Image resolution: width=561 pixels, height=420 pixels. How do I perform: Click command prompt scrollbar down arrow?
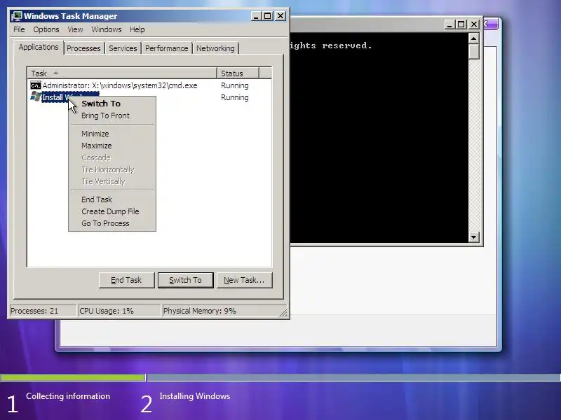click(474, 237)
